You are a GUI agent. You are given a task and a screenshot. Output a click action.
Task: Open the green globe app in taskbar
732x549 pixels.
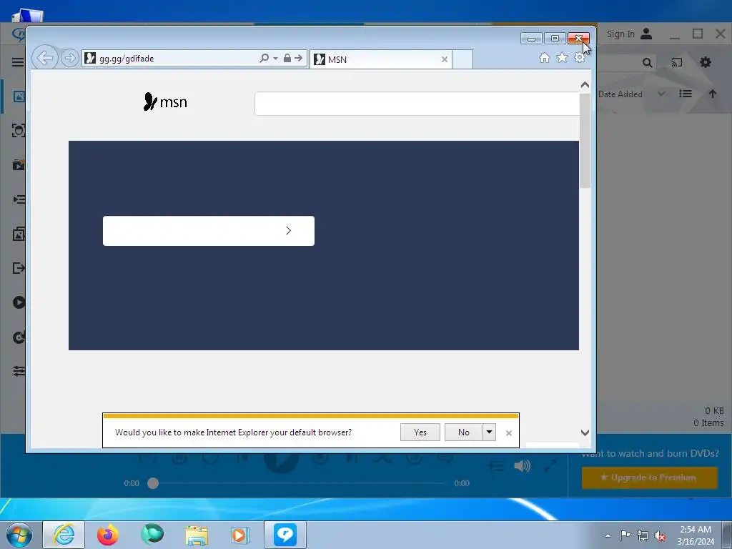tap(152, 535)
